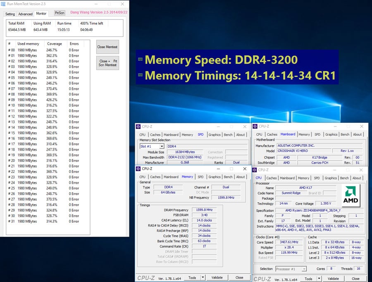Click Close Memtest button

coord(107,47)
